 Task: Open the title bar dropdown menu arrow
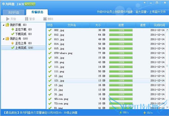click(145, 3)
